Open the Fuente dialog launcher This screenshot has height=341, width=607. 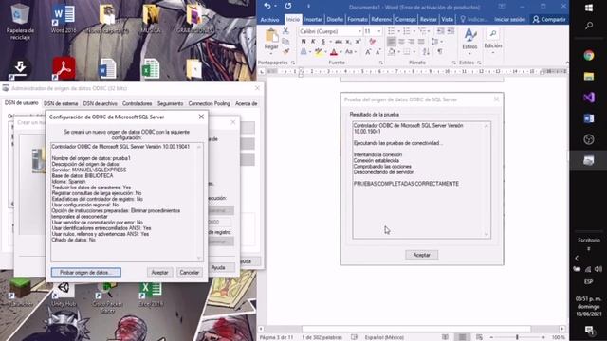pyautogui.click(x=381, y=63)
